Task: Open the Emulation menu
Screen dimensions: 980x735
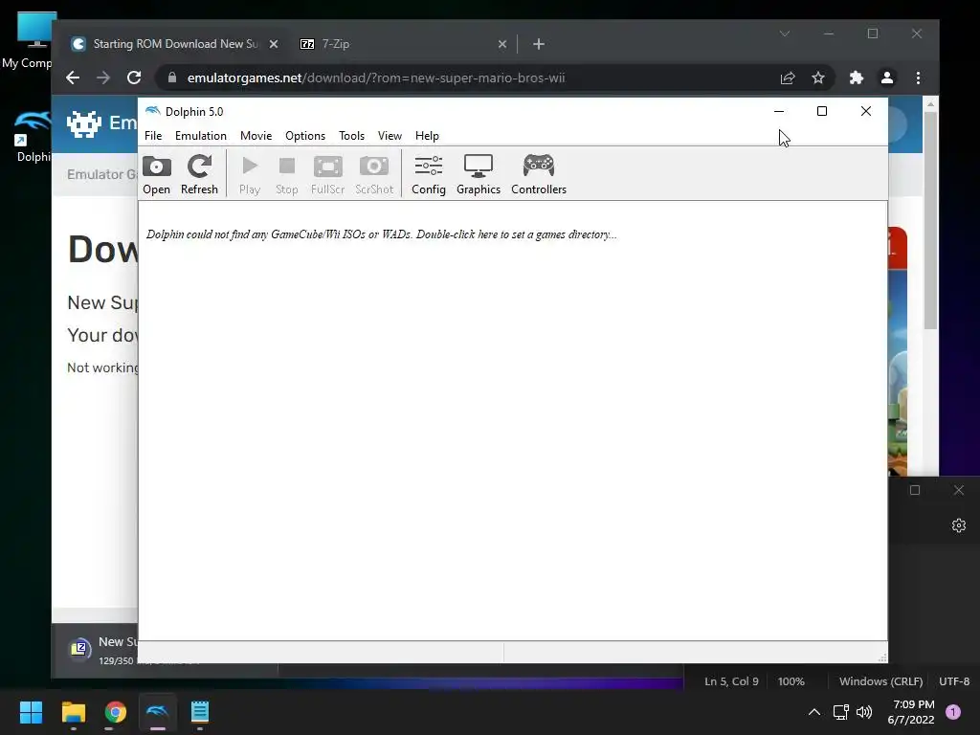Action: pos(201,136)
